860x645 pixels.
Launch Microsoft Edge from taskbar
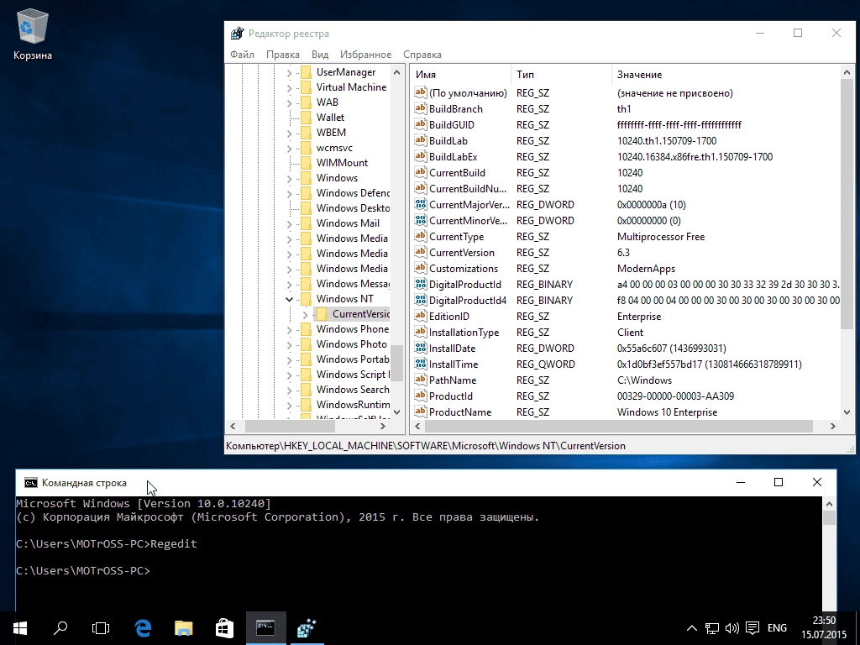click(143, 628)
